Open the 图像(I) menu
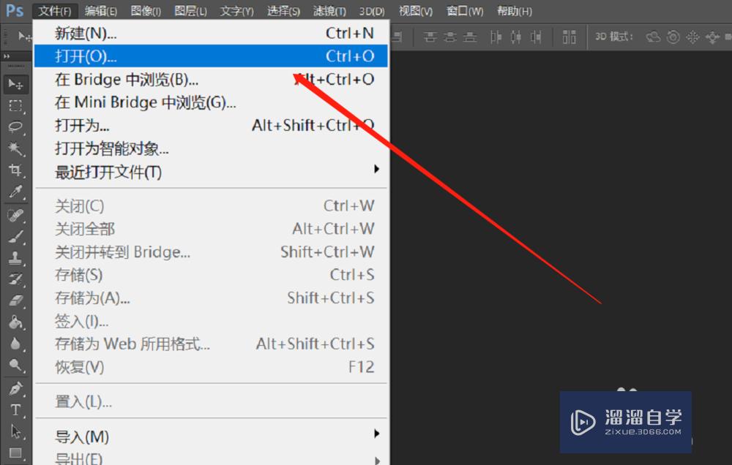Image resolution: width=732 pixels, height=465 pixels. click(146, 11)
